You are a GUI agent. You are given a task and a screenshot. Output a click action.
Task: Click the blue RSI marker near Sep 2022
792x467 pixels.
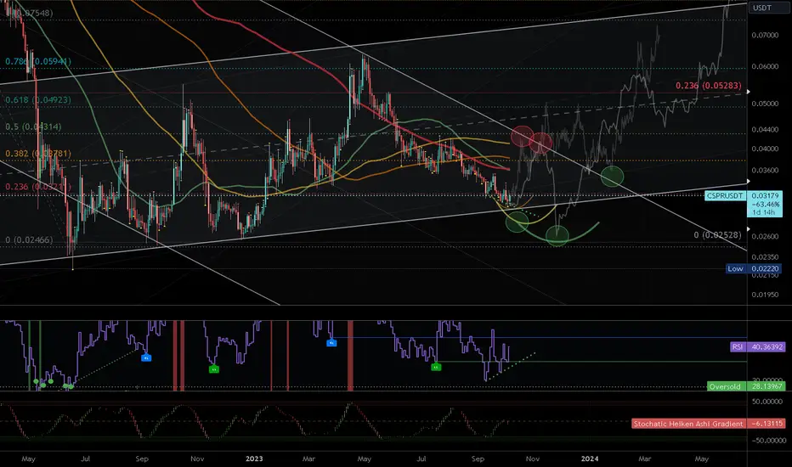point(146,357)
